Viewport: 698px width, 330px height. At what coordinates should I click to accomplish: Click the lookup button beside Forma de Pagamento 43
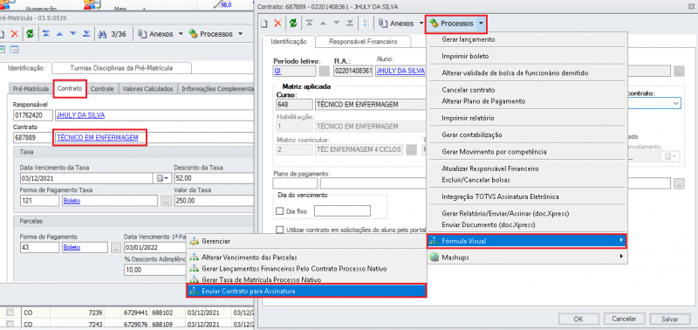point(116,247)
